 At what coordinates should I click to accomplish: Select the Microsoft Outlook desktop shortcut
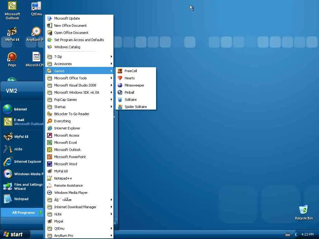[x=12, y=11]
